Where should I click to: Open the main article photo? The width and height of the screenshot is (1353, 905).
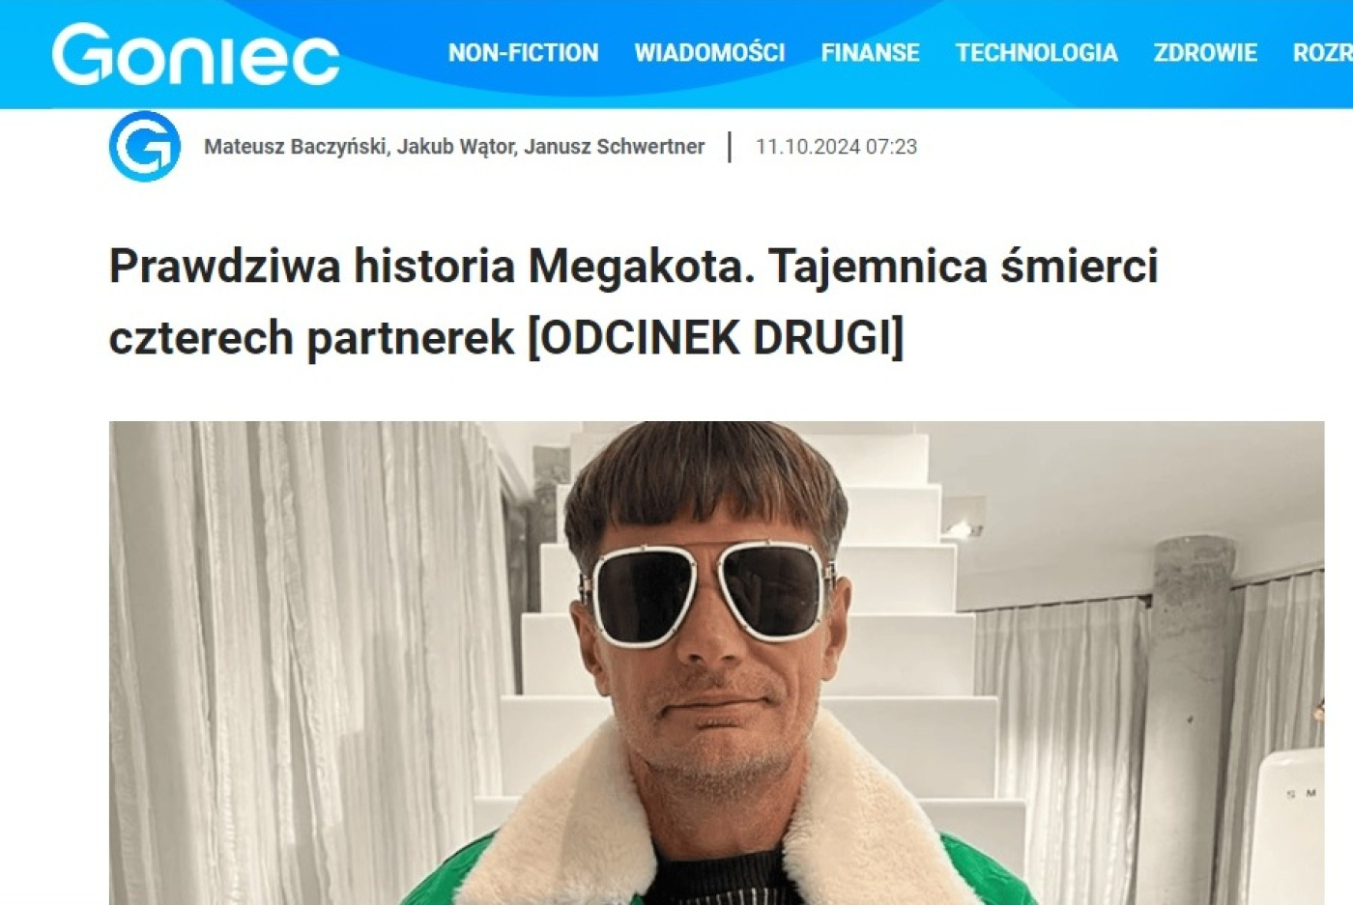716,663
